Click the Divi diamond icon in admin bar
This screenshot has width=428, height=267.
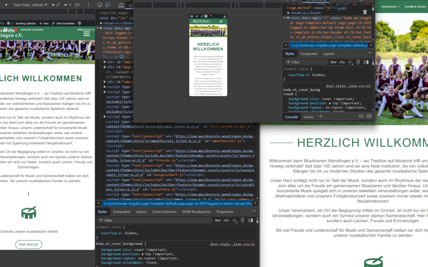79,23
